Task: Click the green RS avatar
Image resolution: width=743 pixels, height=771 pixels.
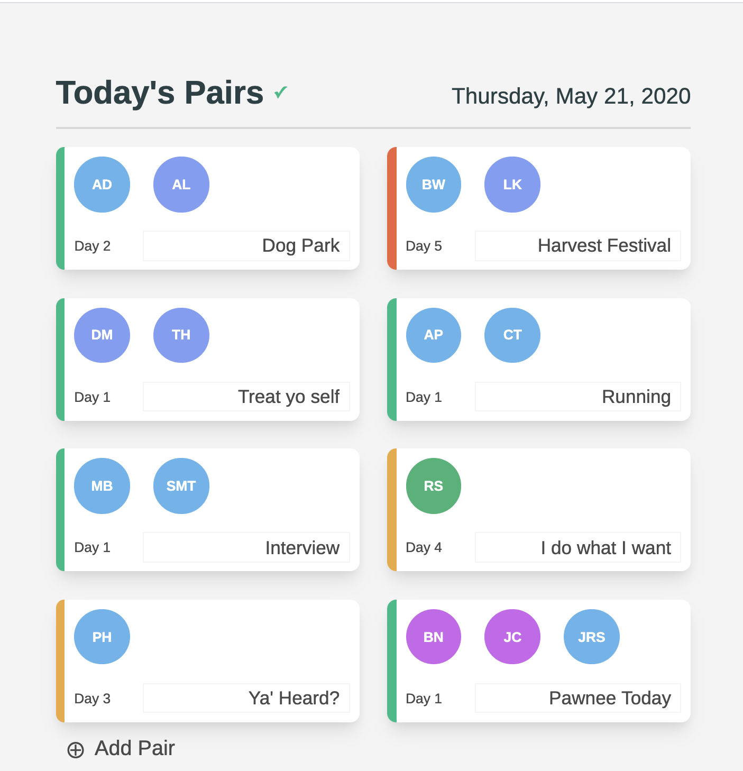Action: point(434,486)
